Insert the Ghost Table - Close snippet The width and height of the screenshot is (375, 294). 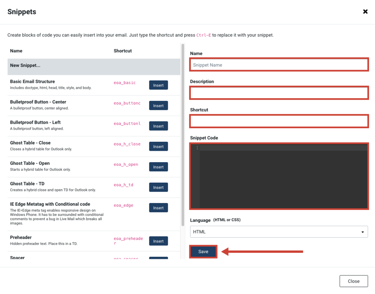tap(158, 147)
